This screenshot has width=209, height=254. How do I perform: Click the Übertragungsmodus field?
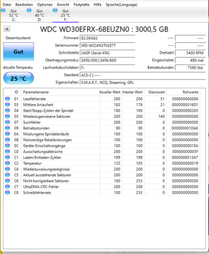108,60
